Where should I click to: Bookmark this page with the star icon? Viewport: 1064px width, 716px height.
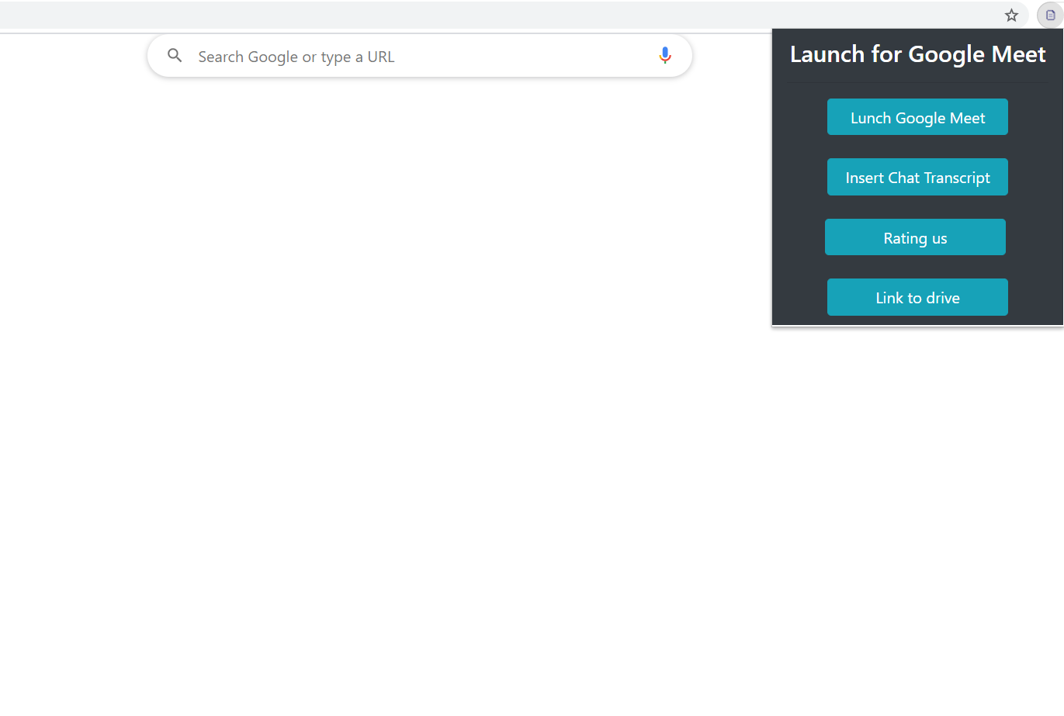coord(1011,16)
